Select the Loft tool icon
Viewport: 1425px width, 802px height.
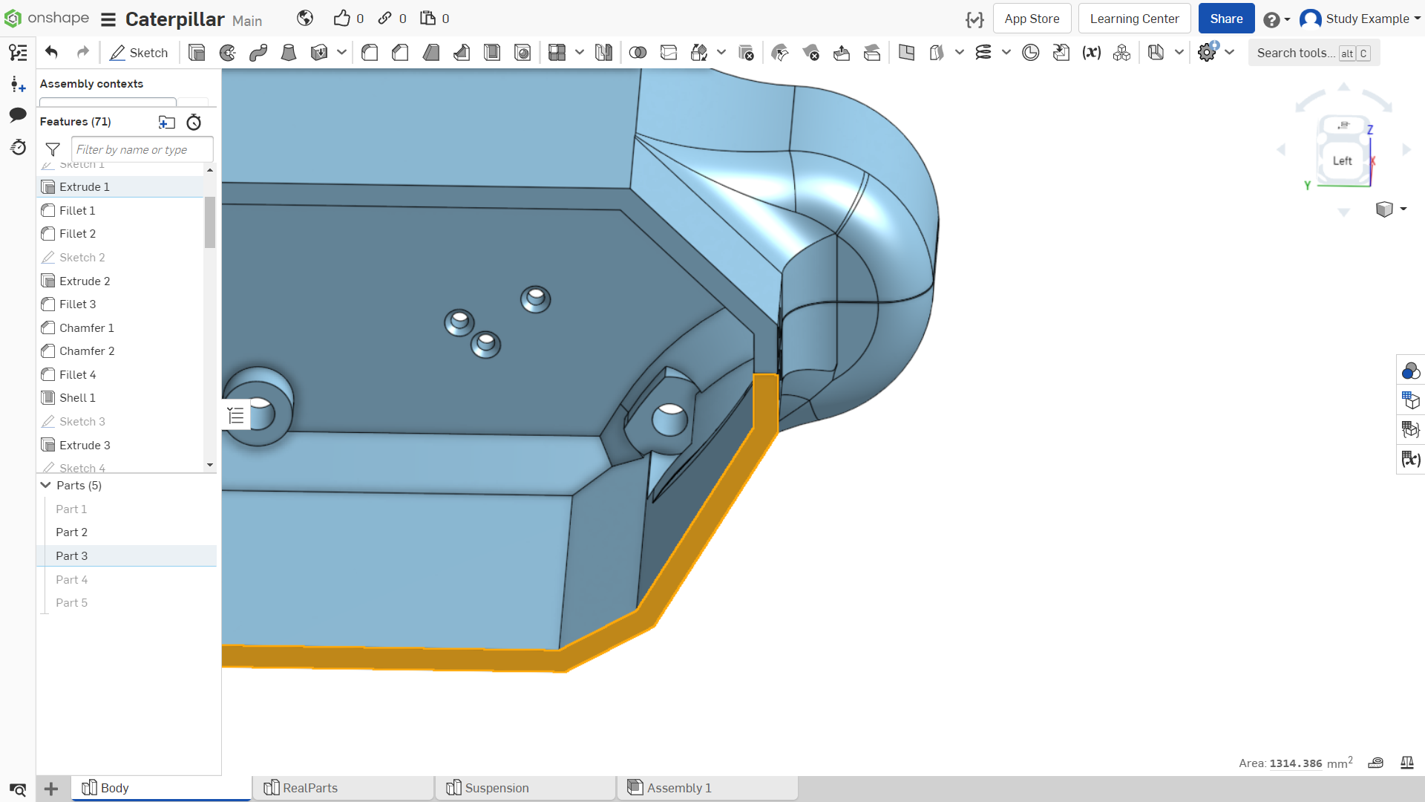289,53
